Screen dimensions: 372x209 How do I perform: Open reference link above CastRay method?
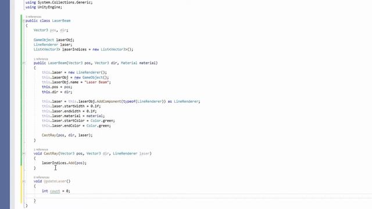[x=41, y=150]
